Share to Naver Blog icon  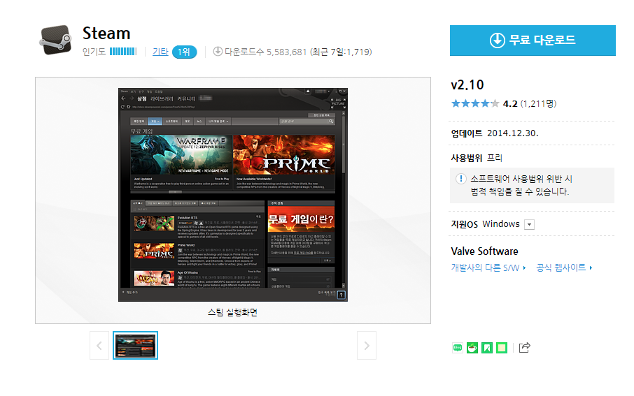point(457,348)
